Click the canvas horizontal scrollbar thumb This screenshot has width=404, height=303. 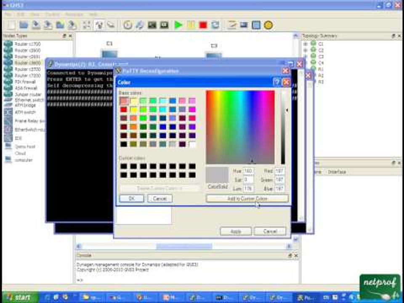coord(184,246)
